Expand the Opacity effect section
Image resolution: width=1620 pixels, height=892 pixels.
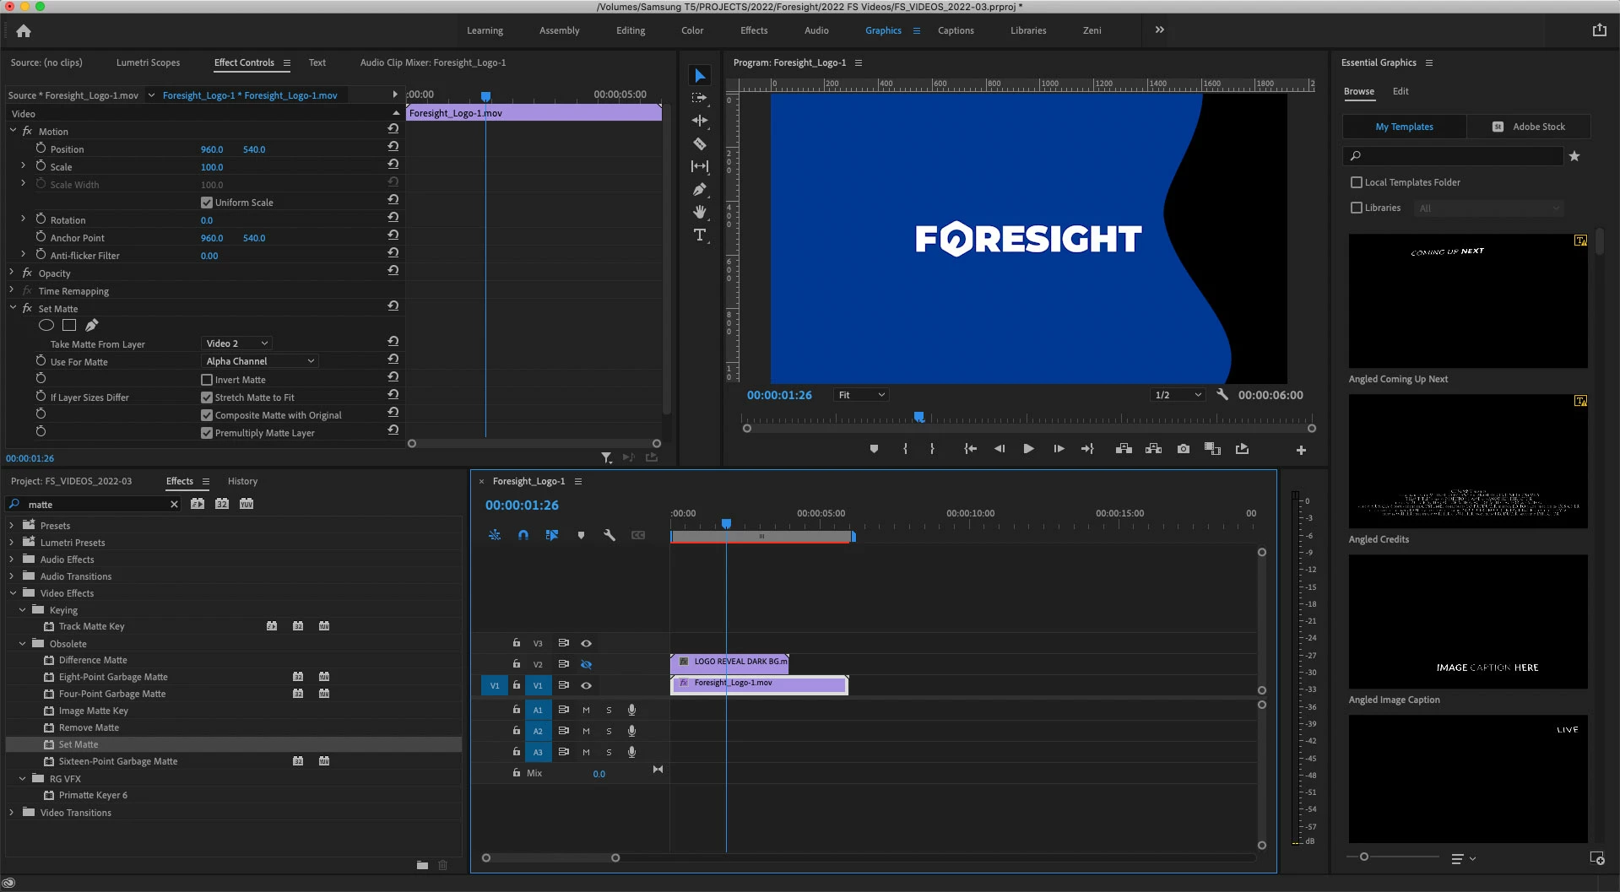pyautogui.click(x=12, y=273)
